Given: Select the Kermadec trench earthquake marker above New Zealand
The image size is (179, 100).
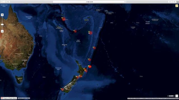Looking at the screenshot, I should click(x=95, y=48).
